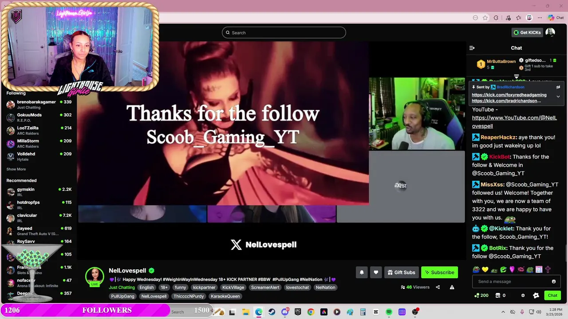The height and width of the screenshot is (319, 568).
Task: Expand the pinned message chevron
Action: (x=558, y=97)
